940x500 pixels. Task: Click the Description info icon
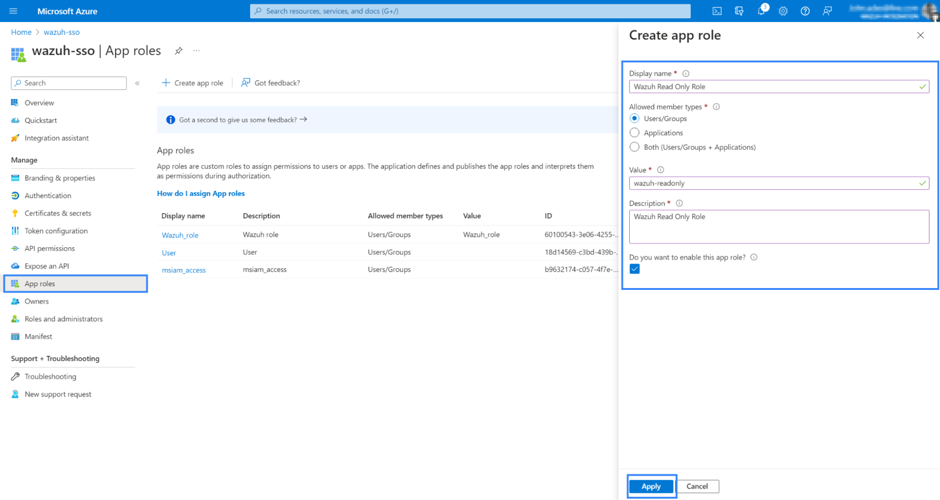pos(679,203)
